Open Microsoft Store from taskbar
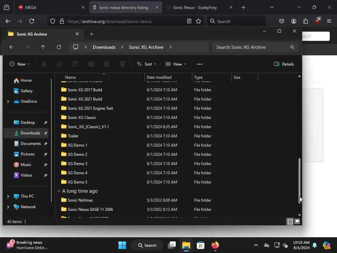Viewport: 337px width, 253px height. tap(200, 245)
